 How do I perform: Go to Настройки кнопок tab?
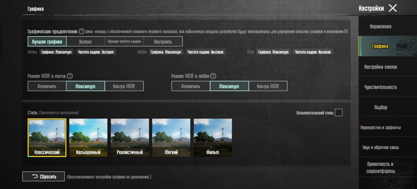tap(381, 67)
